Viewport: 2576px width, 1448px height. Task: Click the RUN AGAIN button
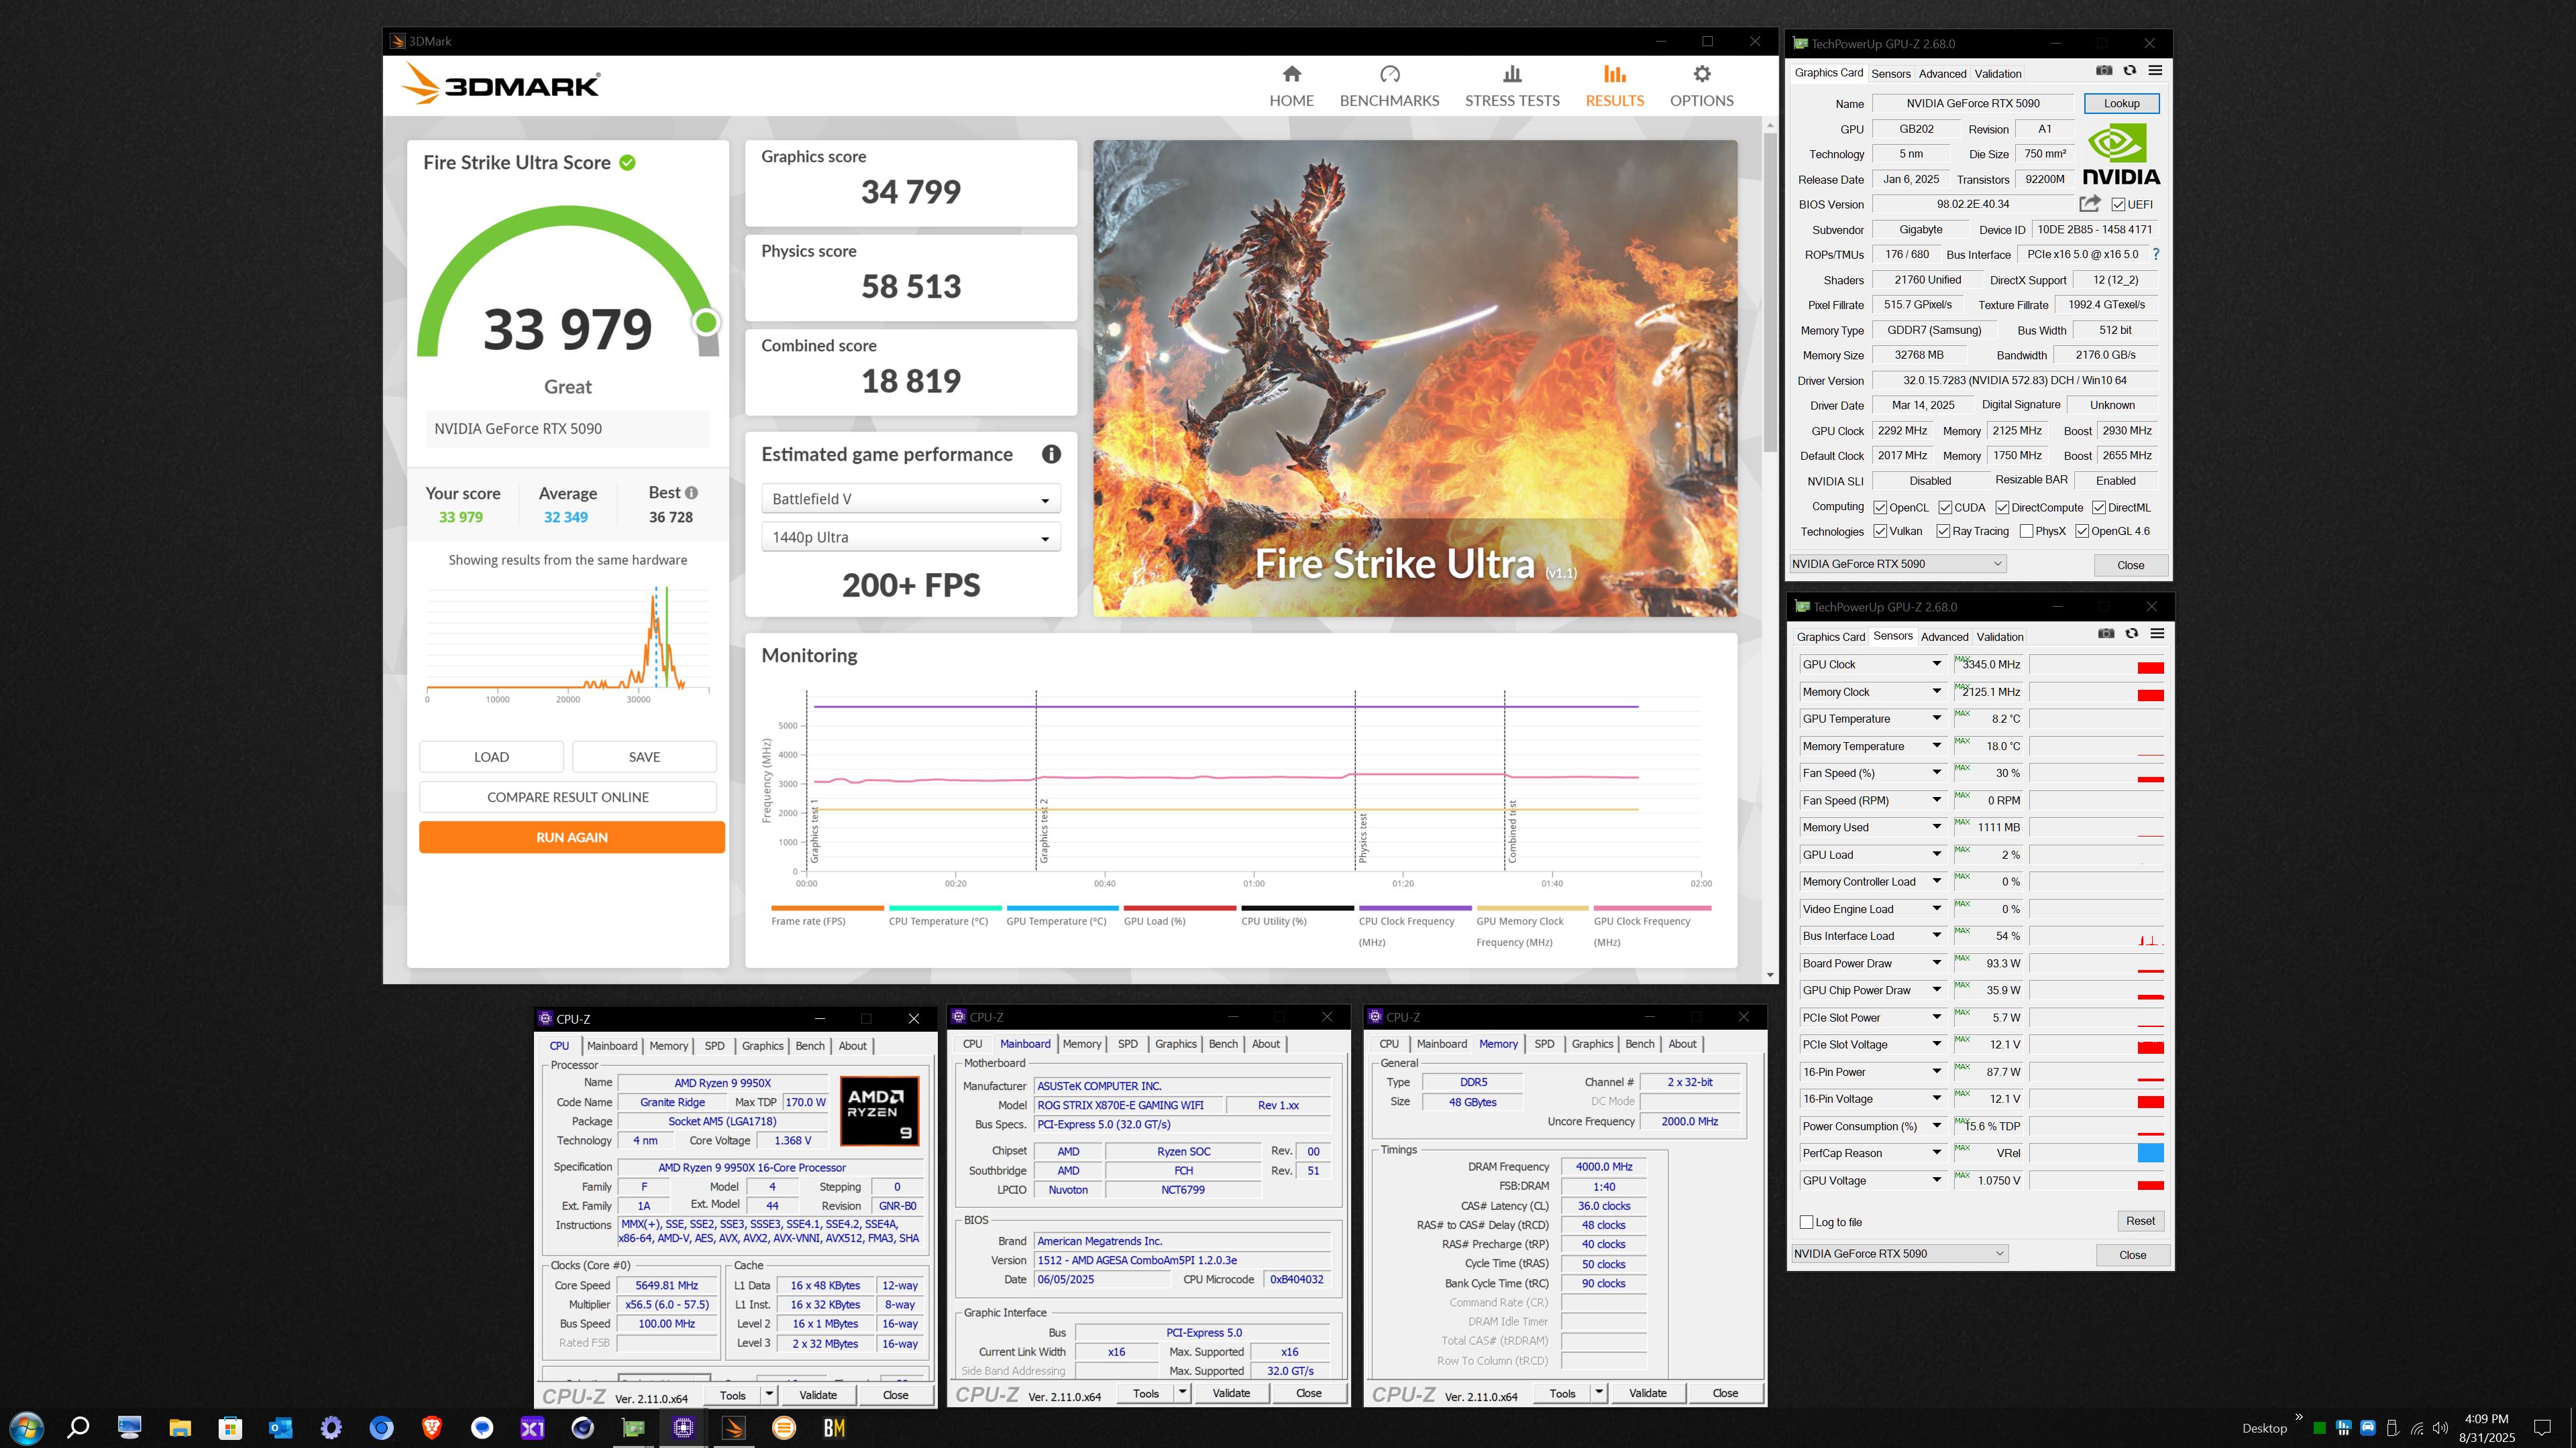[x=572, y=837]
